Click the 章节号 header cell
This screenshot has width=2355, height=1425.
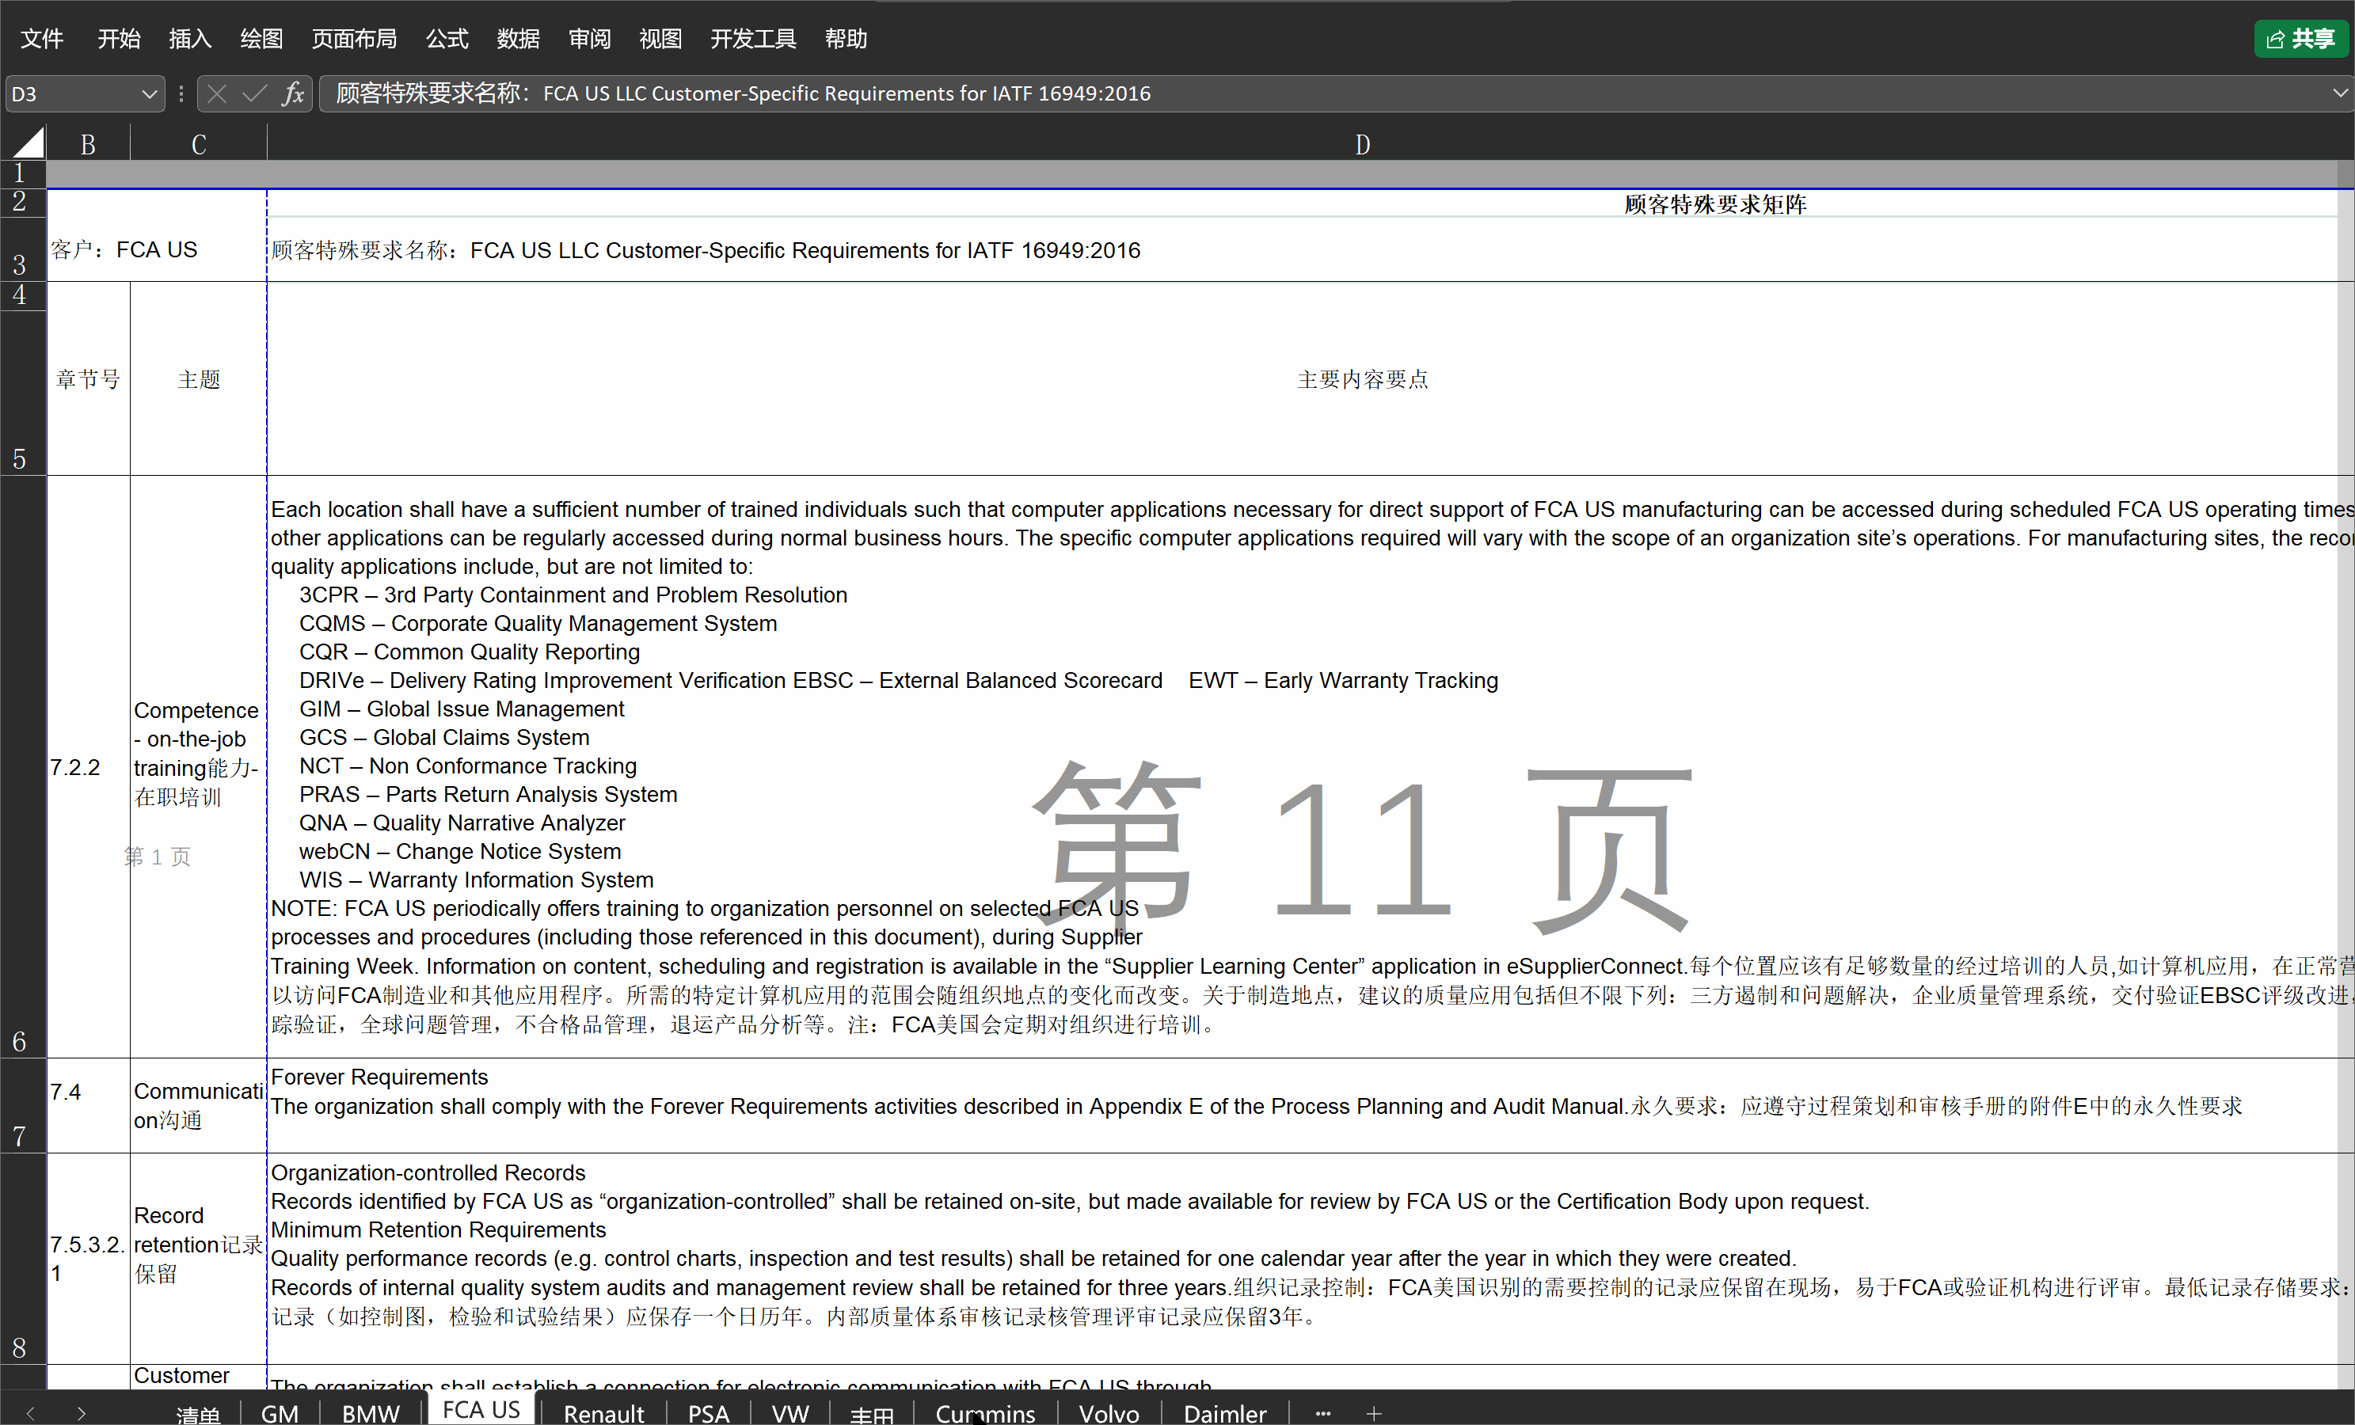pos(88,379)
